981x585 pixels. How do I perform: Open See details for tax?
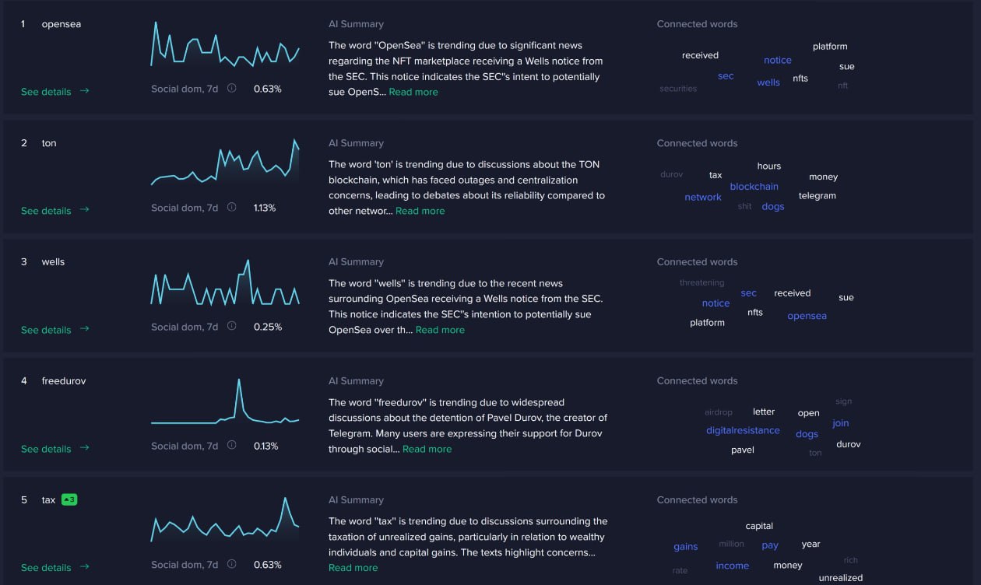click(x=46, y=568)
